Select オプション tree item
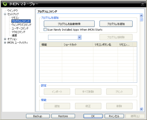Screen dimensions: 147x120 point(12,39)
